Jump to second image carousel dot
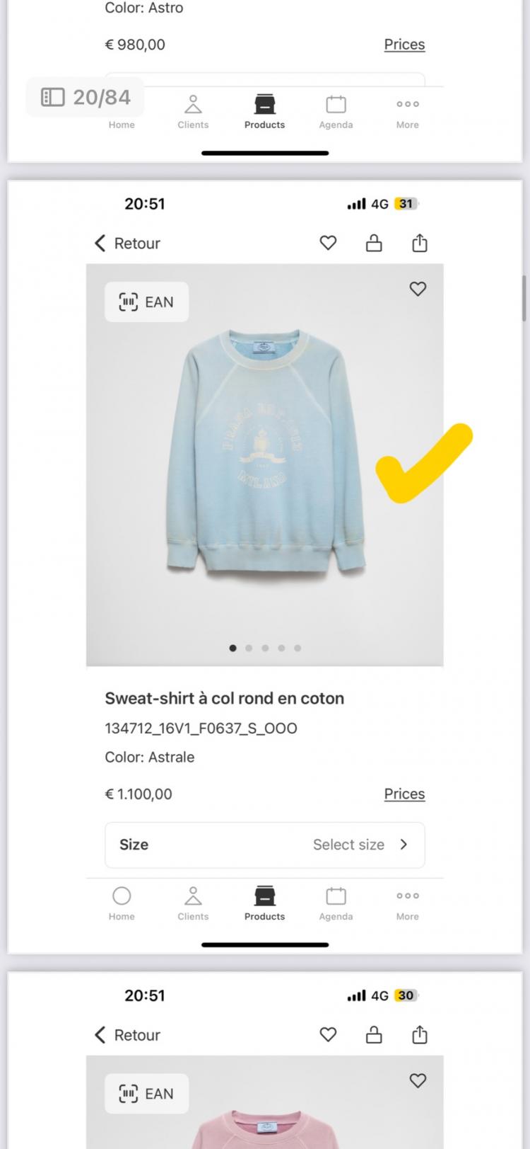The width and height of the screenshot is (530, 1149). coord(249,648)
